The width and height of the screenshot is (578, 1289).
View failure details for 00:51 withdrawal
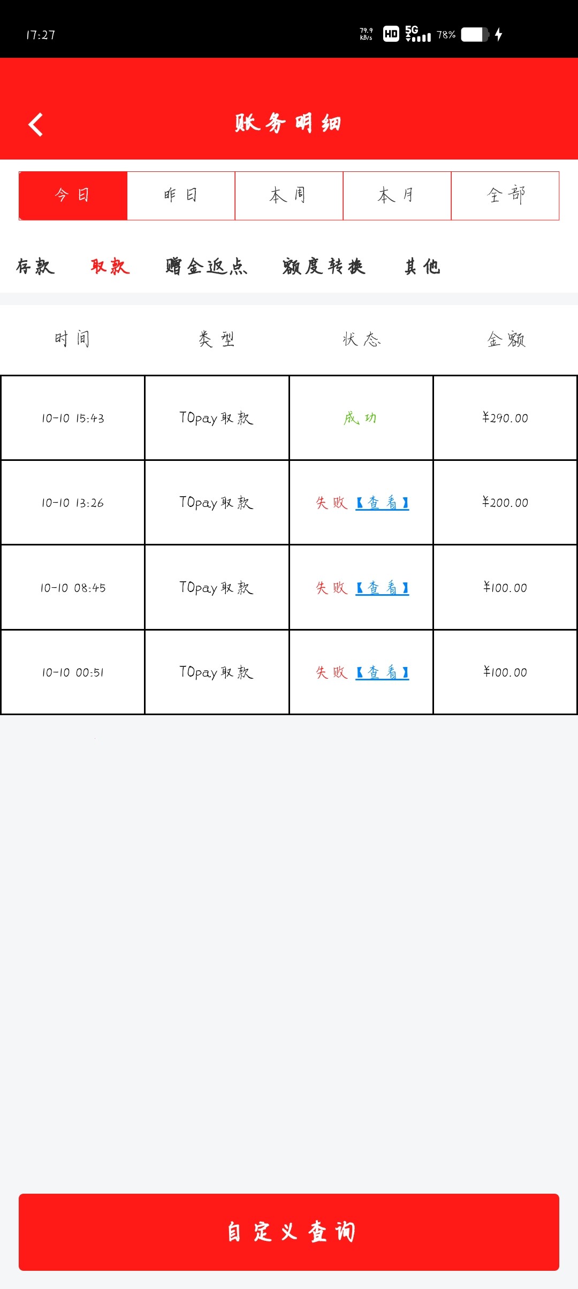pyautogui.click(x=382, y=672)
